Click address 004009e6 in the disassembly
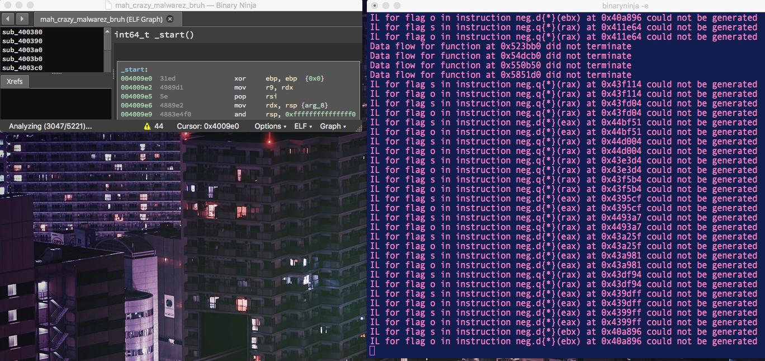Image resolution: width=765 pixels, height=361 pixels. (136, 105)
